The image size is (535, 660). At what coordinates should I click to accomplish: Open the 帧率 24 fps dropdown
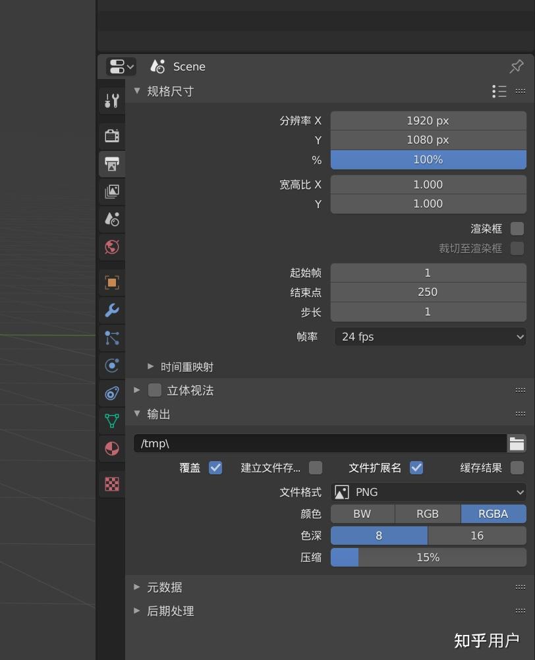[428, 337]
